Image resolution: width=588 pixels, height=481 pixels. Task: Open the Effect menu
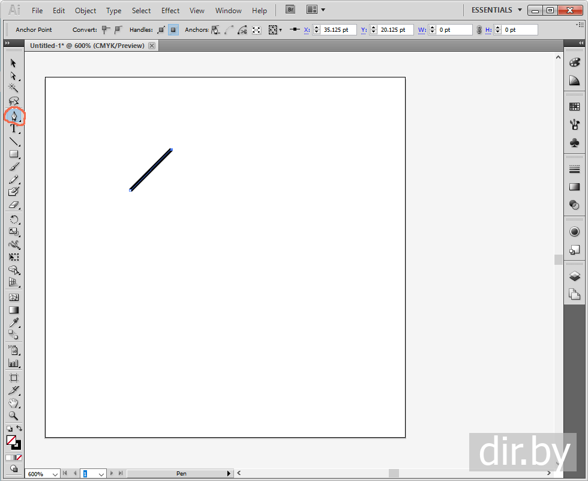coord(170,11)
